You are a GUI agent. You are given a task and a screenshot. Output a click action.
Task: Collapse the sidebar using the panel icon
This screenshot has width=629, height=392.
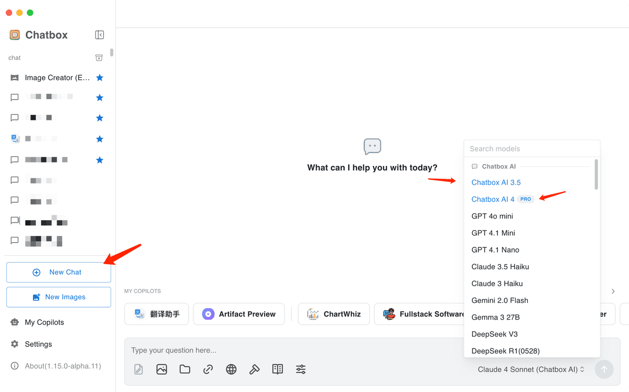[x=99, y=35]
